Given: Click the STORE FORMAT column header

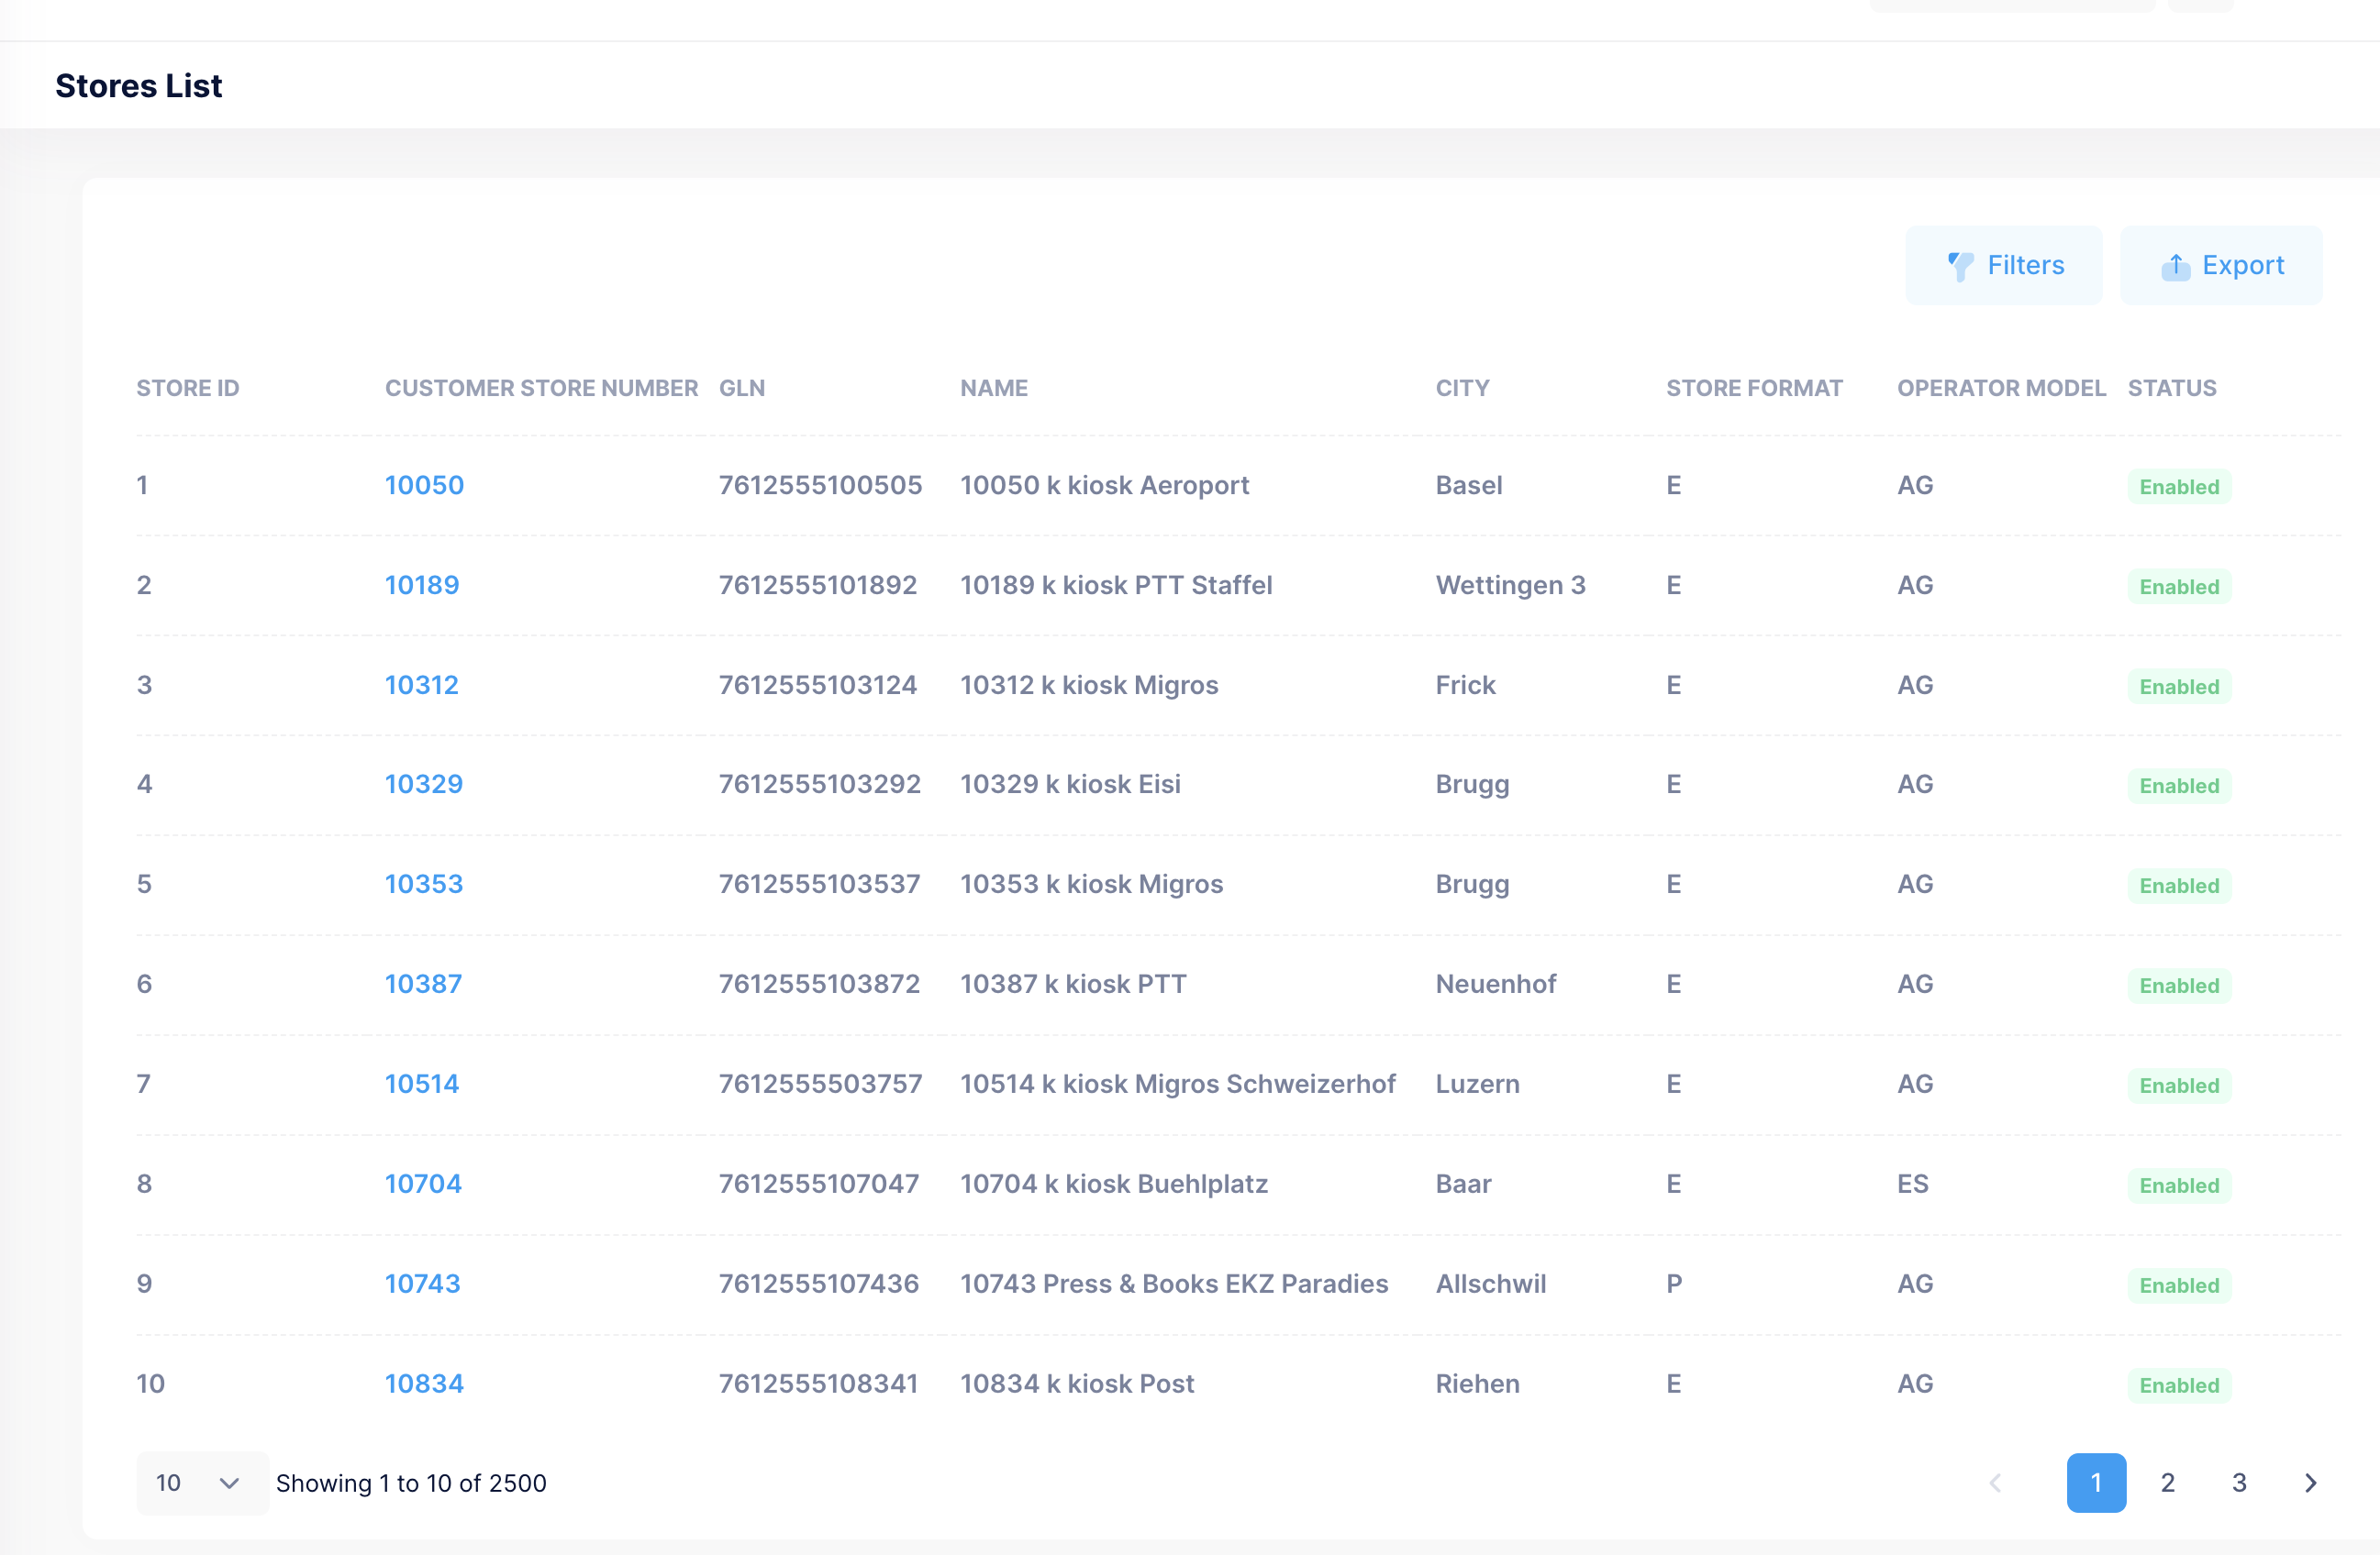Looking at the screenshot, I should point(1754,388).
